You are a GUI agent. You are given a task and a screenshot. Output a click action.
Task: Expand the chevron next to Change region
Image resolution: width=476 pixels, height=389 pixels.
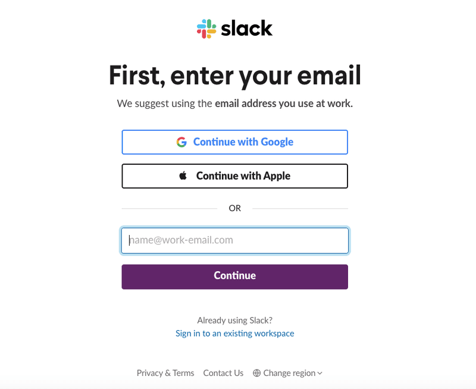coord(320,373)
